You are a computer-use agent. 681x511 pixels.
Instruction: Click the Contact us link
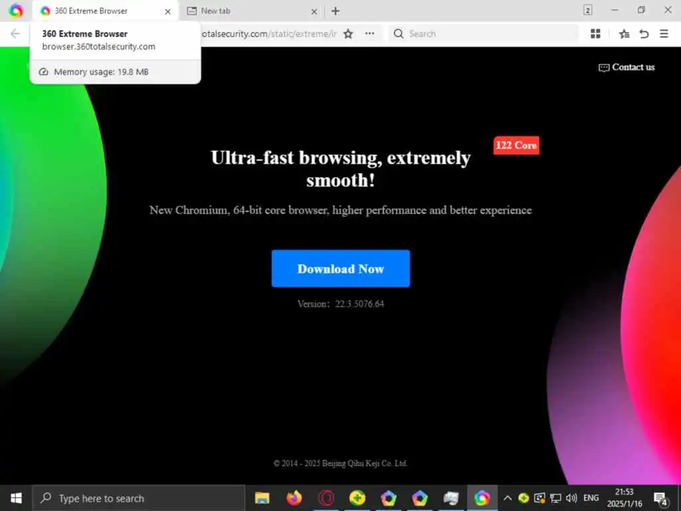tap(626, 67)
